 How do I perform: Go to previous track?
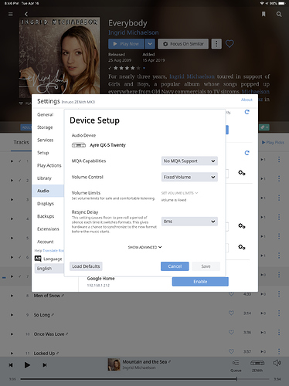click(x=11, y=365)
